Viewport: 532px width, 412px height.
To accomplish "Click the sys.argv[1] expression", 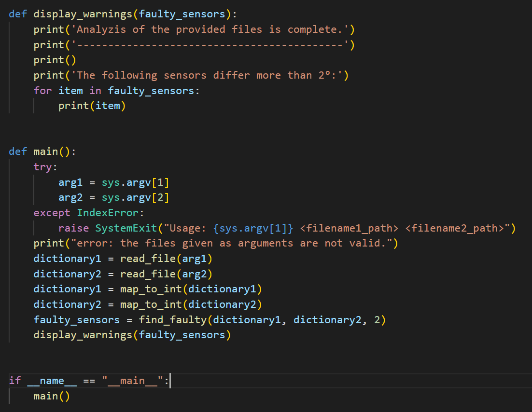I will pyautogui.click(x=135, y=182).
